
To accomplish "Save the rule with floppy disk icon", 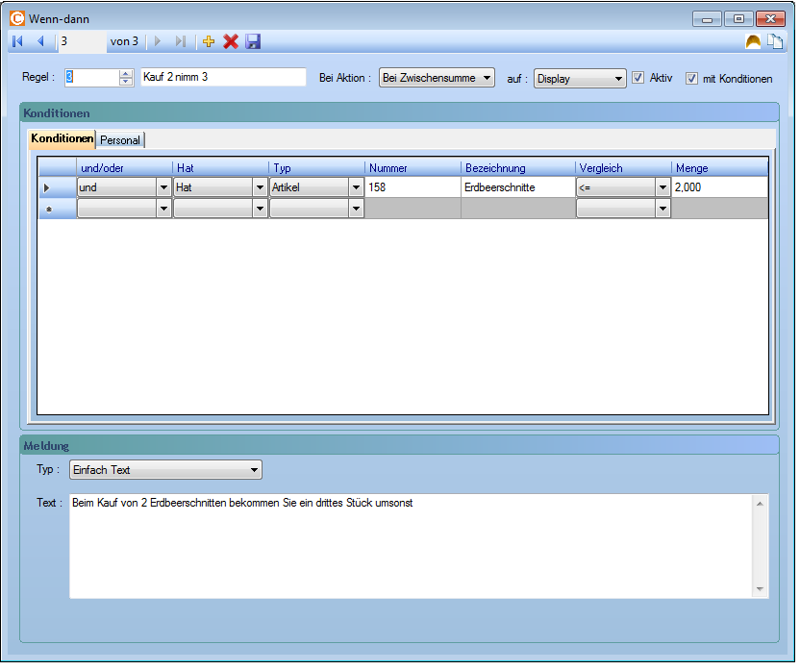I will (253, 41).
